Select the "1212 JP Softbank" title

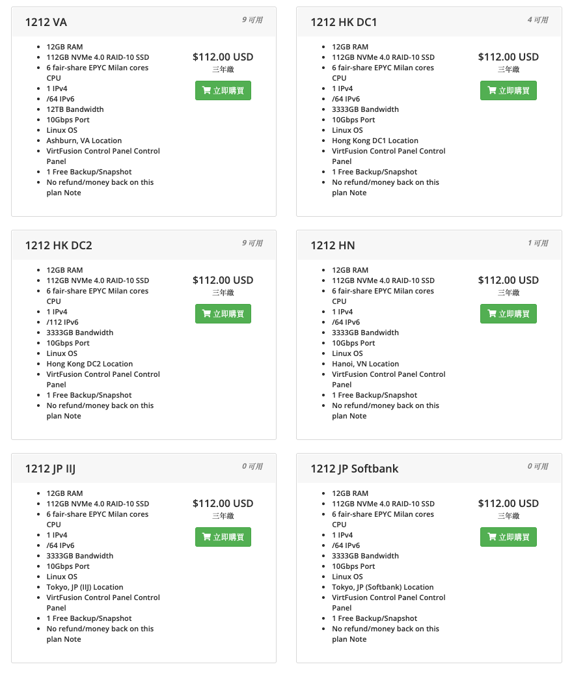point(354,469)
